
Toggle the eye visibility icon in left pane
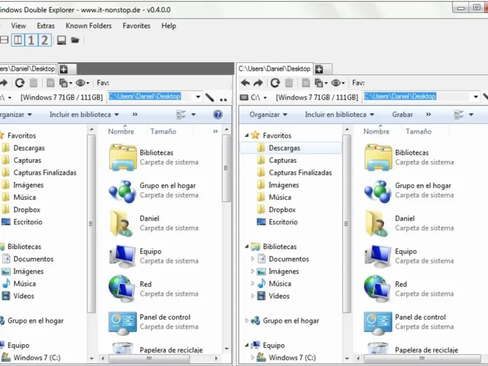(81, 83)
